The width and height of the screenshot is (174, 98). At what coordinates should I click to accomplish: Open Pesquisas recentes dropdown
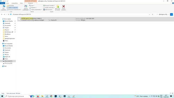click(49, 5)
